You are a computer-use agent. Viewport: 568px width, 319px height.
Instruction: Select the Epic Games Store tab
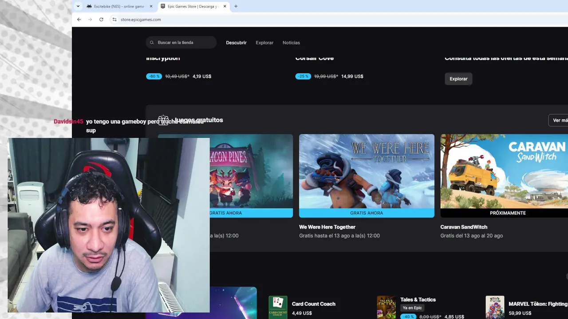pos(193,6)
